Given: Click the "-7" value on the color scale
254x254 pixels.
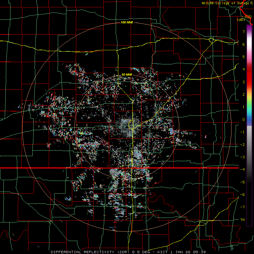Looking at the screenshot, I should (242, 207).
